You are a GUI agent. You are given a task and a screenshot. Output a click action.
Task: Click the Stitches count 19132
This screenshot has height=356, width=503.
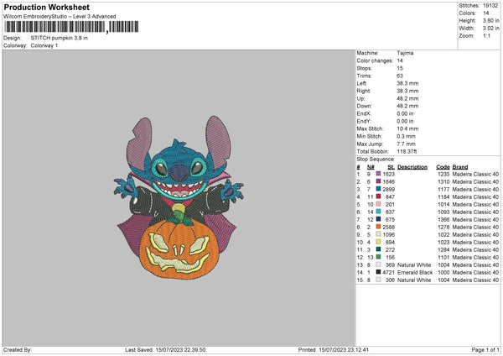tap(490, 6)
